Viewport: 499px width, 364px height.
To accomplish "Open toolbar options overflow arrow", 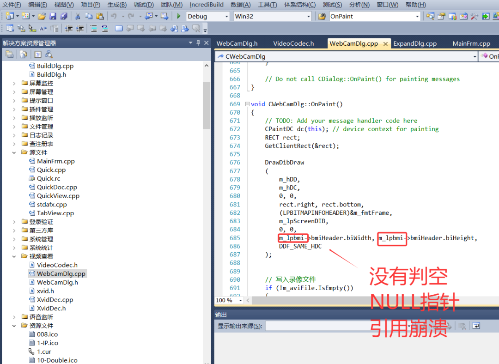I will click(205, 30).
